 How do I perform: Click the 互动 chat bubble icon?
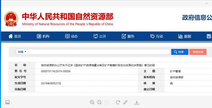[152, 36]
